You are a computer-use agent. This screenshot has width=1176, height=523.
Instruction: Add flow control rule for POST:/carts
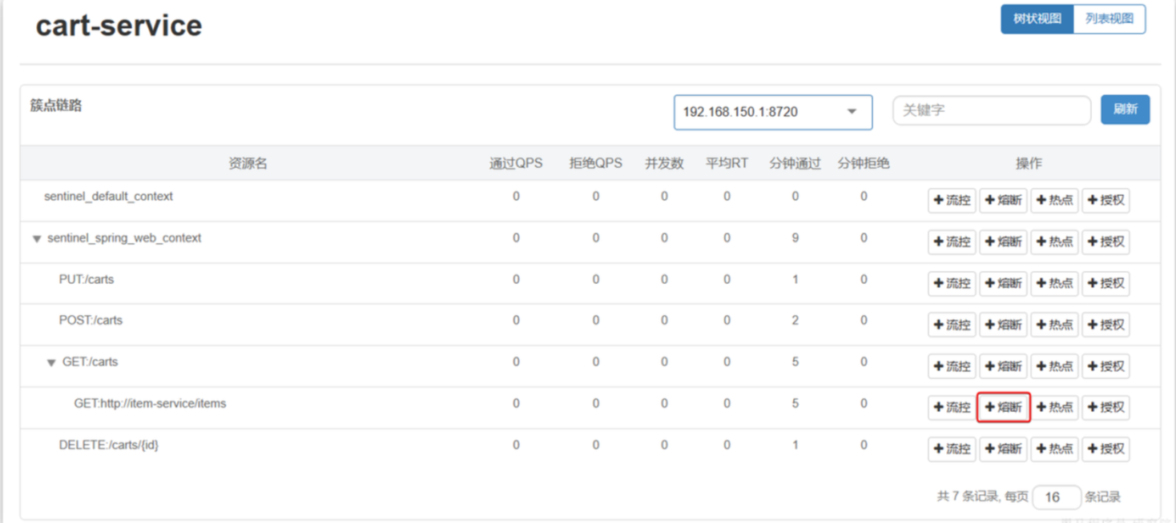[952, 325]
